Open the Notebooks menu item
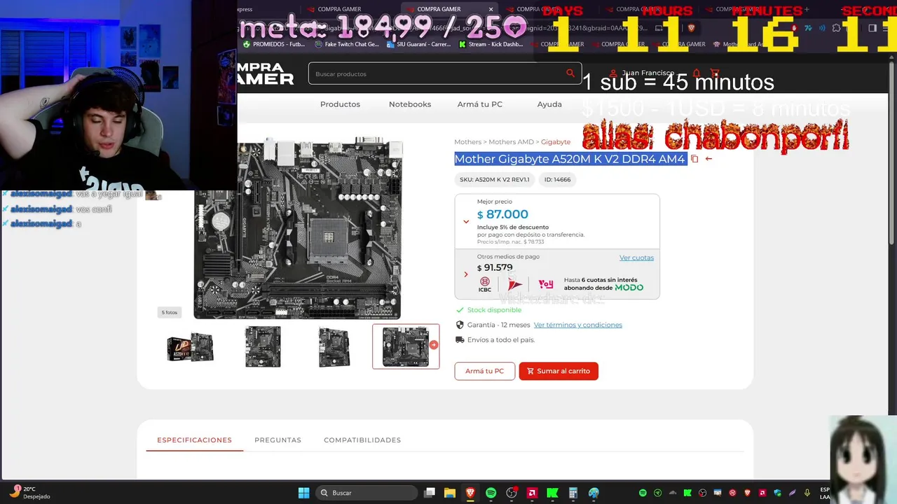Image resolution: width=897 pixels, height=504 pixels. click(410, 104)
